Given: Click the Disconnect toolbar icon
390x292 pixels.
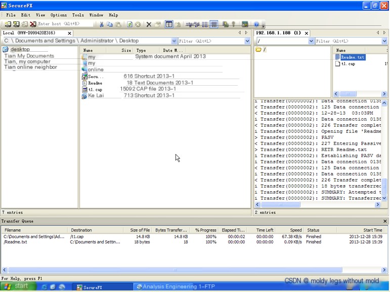Looking at the screenshot, I should (x=33, y=24).
